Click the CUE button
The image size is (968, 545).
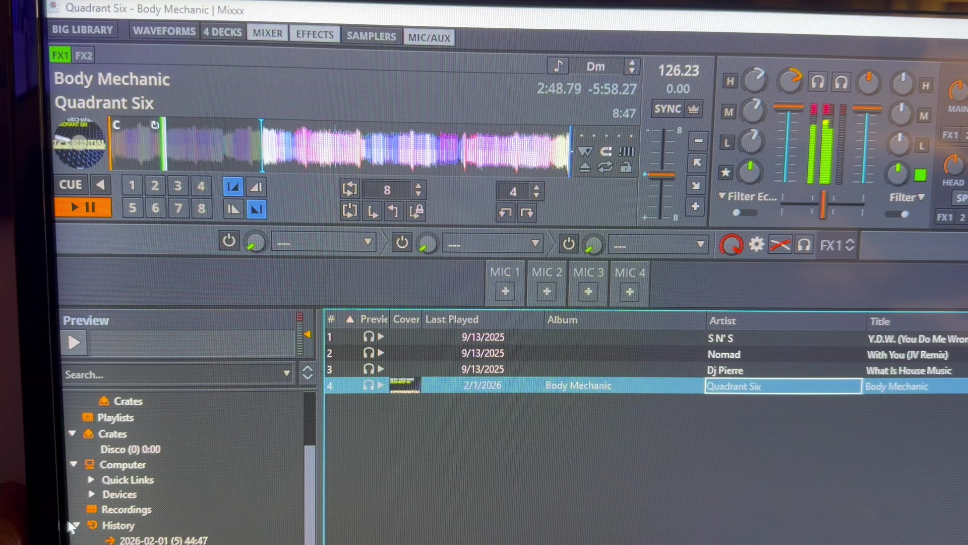[71, 185]
